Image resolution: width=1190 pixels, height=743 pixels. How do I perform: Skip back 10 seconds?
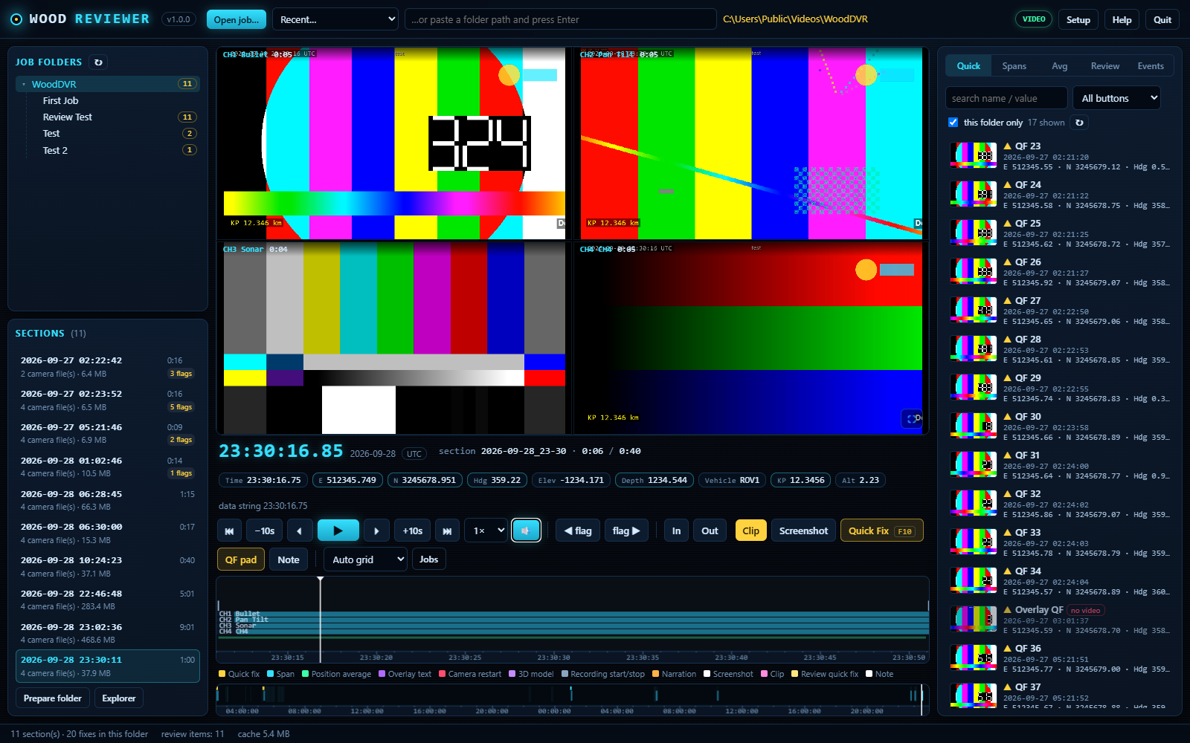[265, 531]
